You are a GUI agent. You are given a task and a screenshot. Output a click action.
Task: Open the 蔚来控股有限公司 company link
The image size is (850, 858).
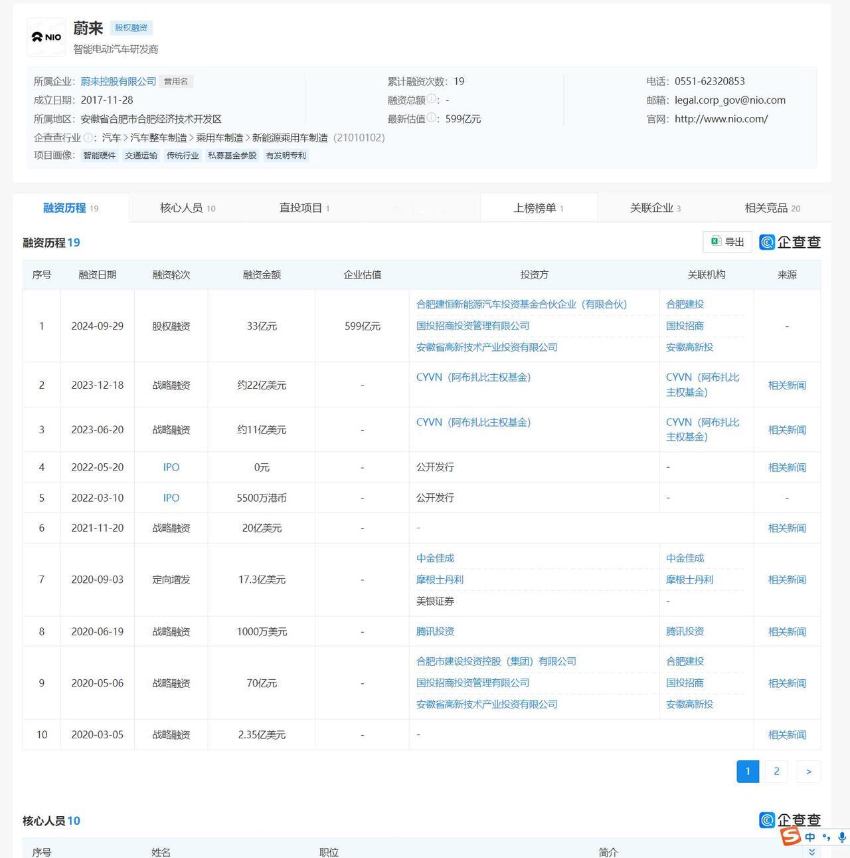pyautogui.click(x=118, y=81)
